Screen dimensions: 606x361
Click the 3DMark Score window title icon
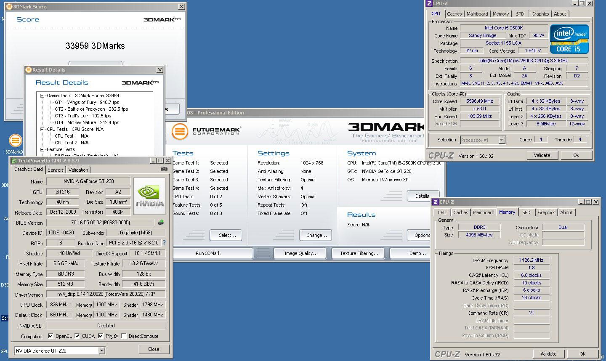10,7
